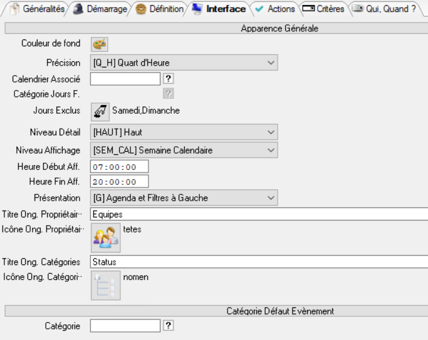The height and width of the screenshot is (340, 428).
Task: Click the lookup button next to Catégorie field
Action: point(168,326)
